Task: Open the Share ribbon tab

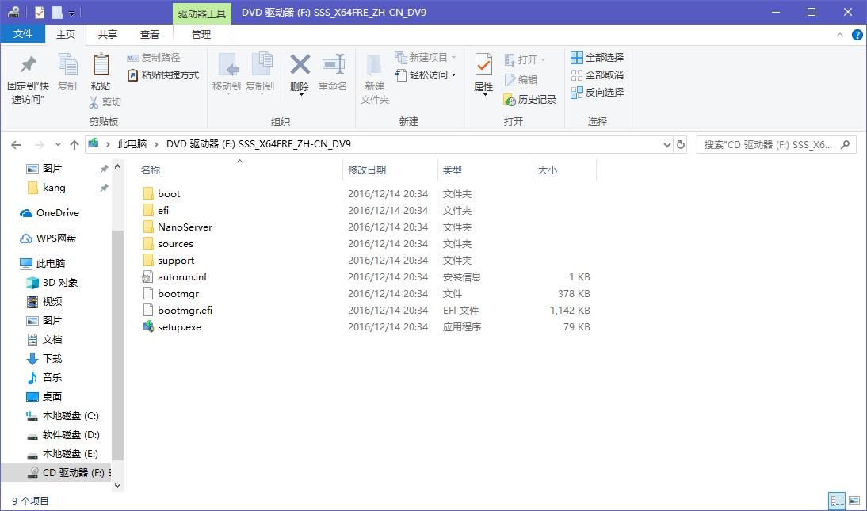Action: pos(107,35)
